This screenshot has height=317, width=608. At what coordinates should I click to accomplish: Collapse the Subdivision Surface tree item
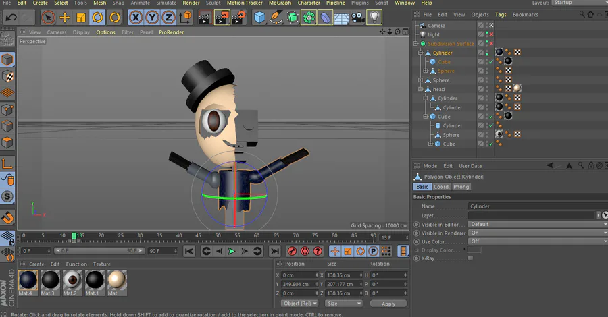(x=415, y=44)
